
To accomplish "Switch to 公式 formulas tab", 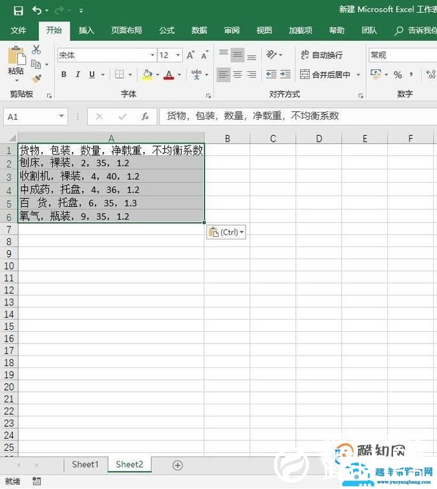I will coord(167,30).
